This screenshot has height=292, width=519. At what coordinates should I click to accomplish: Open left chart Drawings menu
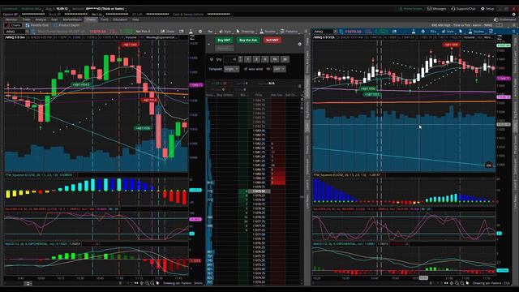(245, 32)
